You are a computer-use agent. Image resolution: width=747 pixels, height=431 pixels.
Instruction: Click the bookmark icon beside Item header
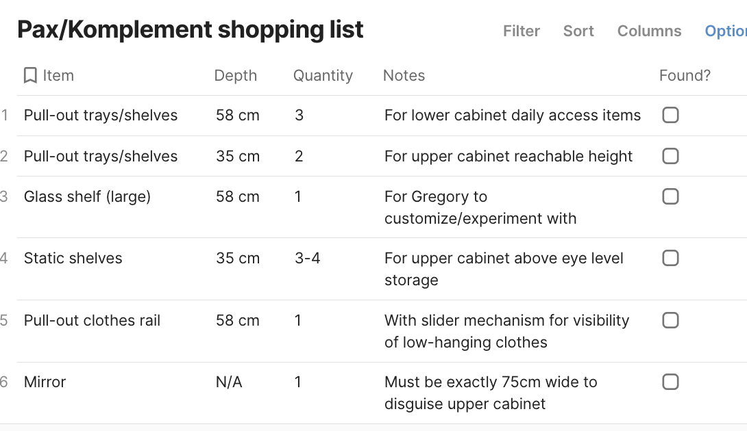[x=30, y=75]
